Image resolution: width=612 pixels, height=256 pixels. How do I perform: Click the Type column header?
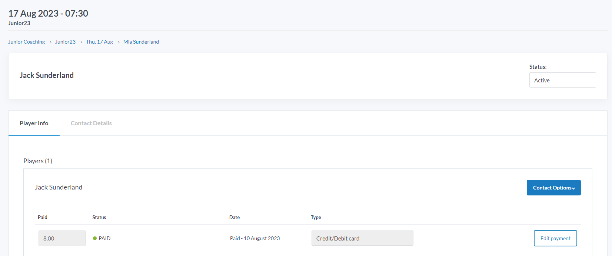(x=316, y=217)
